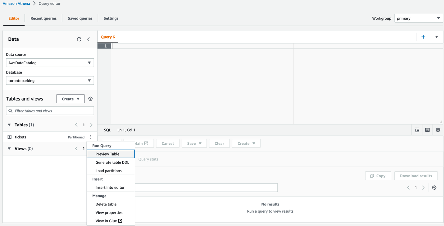This screenshot has width=444, height=226.
Task: Choose Delete table from menu
Action: pos(111,204)
